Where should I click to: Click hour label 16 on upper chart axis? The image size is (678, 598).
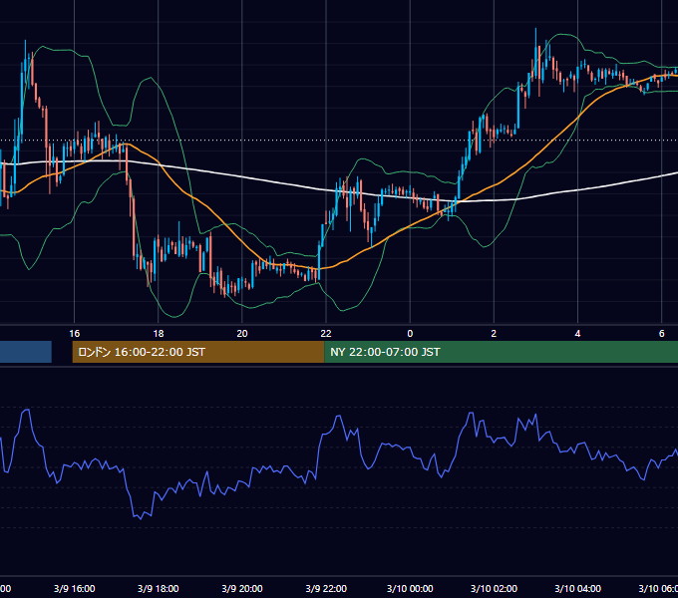75,333
